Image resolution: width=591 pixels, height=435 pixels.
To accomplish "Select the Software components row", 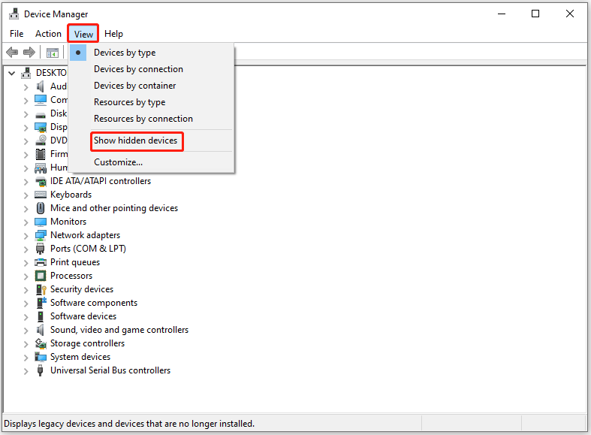I will (x=94, y=303).
